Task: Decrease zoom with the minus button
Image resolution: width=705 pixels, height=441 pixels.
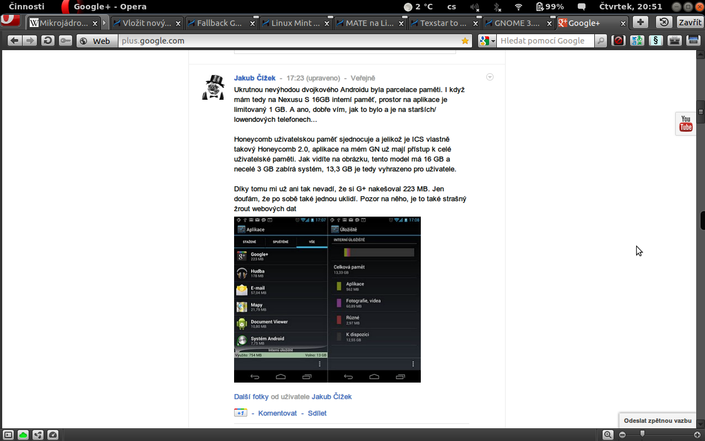Action: pyautogui.click(x=622, y=435)
